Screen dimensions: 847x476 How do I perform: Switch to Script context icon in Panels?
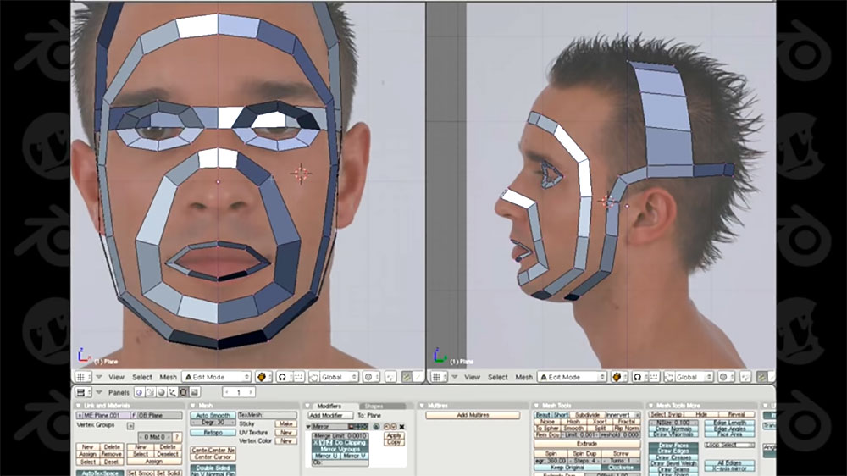point(150,392)
